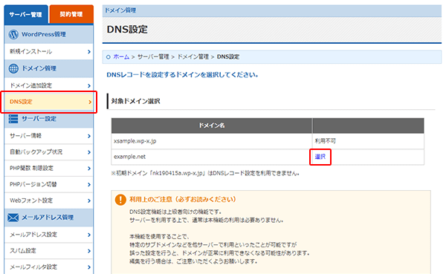Image resolution: width=446 pixels, height=274 pixels.
Task: Click chevron arrow on サーバー情報 row
Action: [89, 136]
